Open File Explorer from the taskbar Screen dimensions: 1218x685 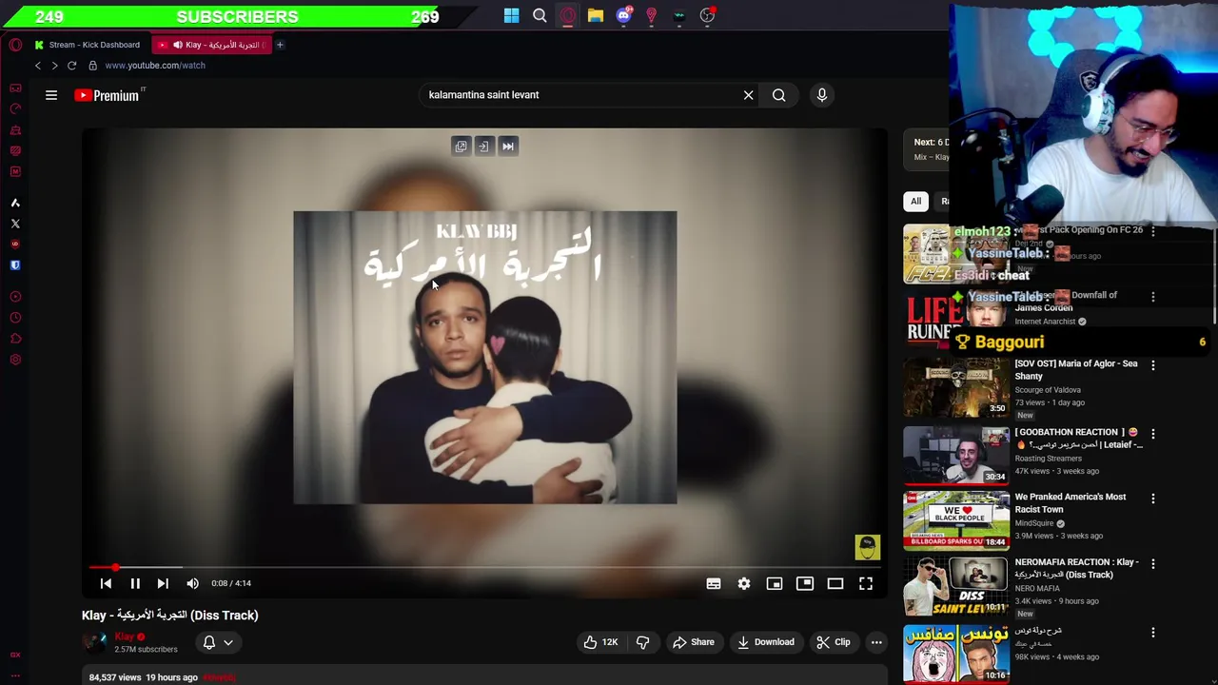595,15
